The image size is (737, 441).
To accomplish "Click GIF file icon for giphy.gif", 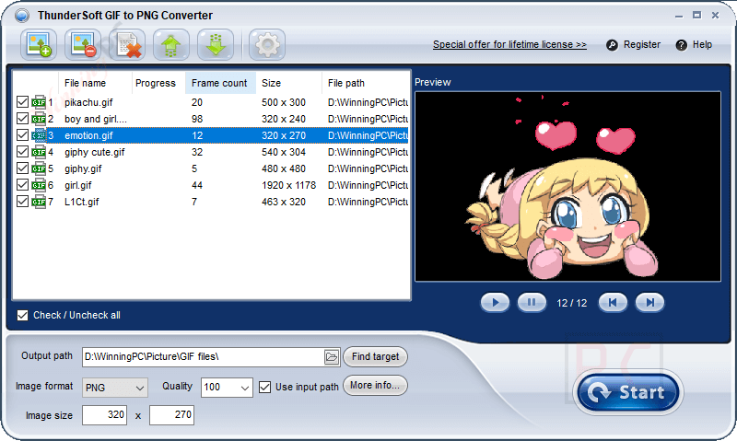I will pyautogui.click(x=39, y=168).
